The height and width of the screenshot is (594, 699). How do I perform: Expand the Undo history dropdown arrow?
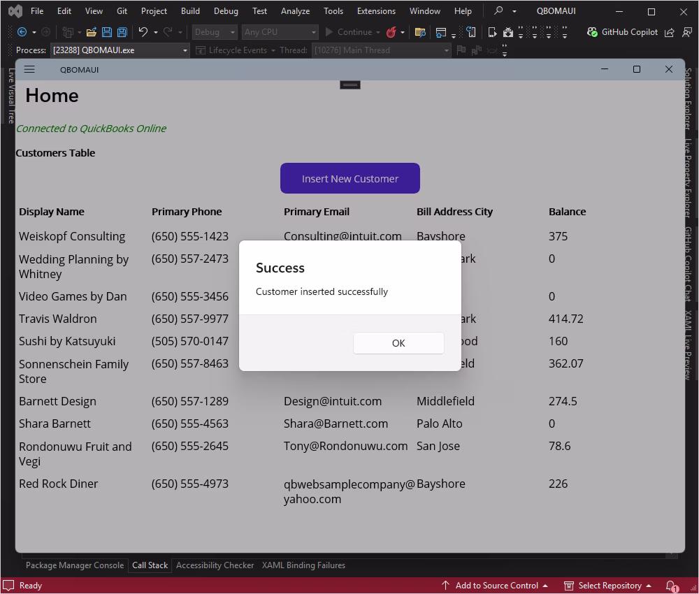(156, 33)
